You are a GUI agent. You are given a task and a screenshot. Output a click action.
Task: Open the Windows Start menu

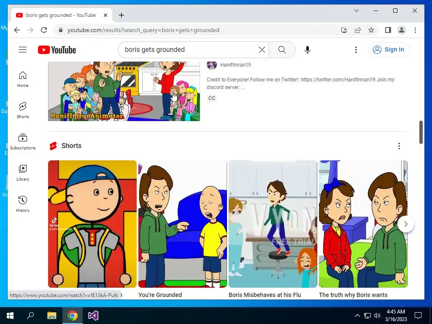10,316
